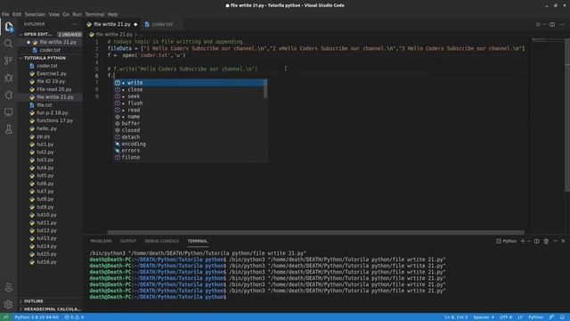Viewport: 570px width, 321px height.
Task: Open File read 20.py in explorer
Action: point(54,89)
